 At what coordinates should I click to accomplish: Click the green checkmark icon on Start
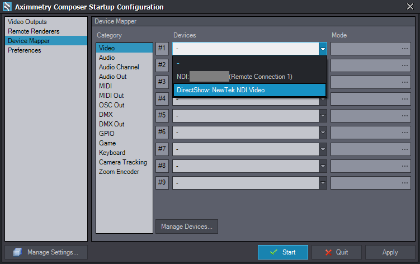point(273,252)
